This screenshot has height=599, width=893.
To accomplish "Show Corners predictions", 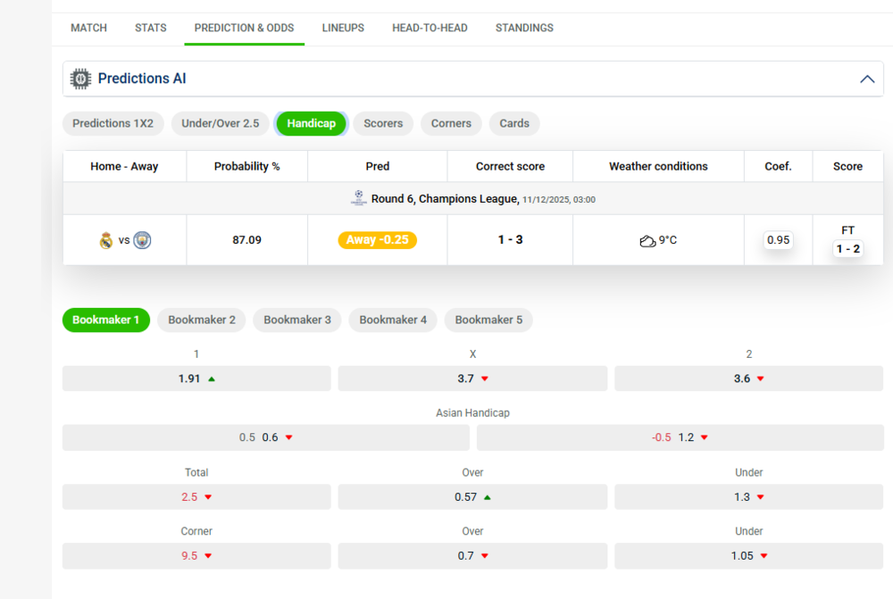I will [450, 123].
